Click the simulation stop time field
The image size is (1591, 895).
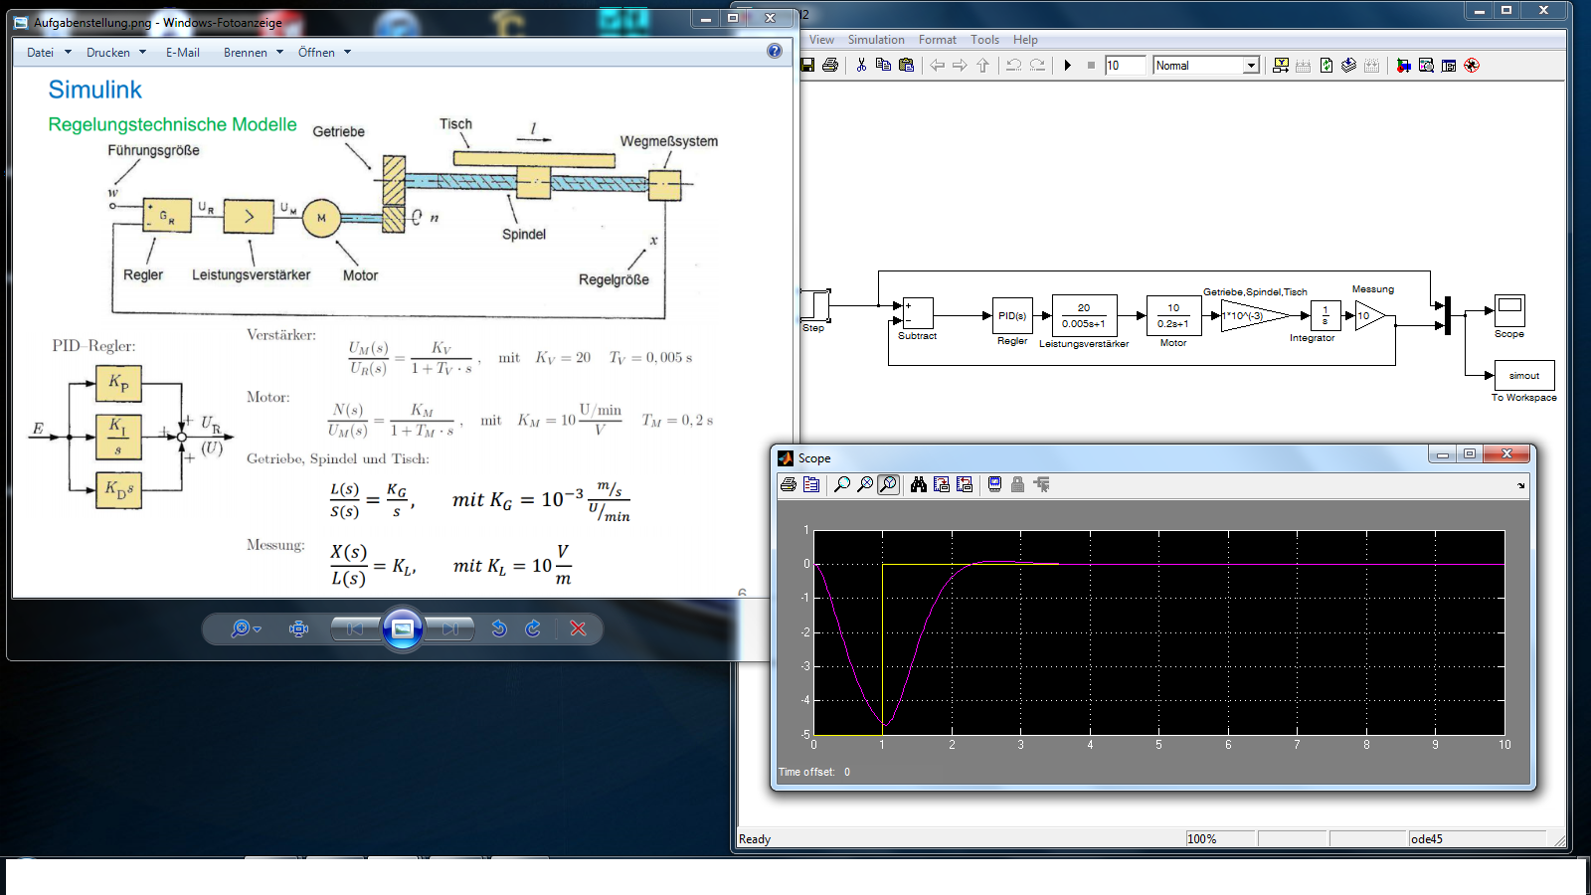[1125, 66]
